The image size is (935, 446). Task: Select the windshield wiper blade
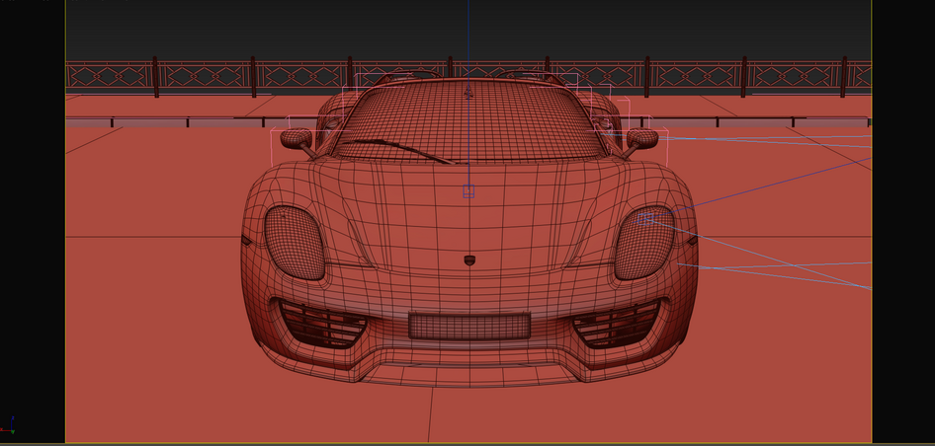[x=397, y=151]
